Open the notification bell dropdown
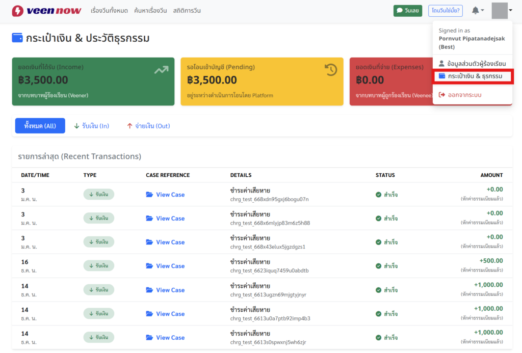 pyautogui.click(x=477, y=11)
